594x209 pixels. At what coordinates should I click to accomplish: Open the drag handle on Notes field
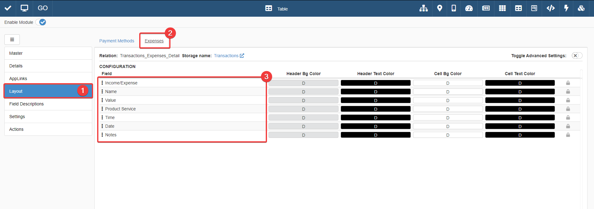[102, 135]
